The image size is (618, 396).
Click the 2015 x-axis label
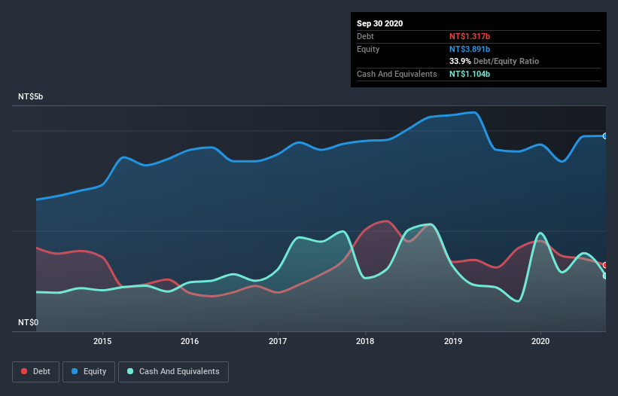click(102, 341)
